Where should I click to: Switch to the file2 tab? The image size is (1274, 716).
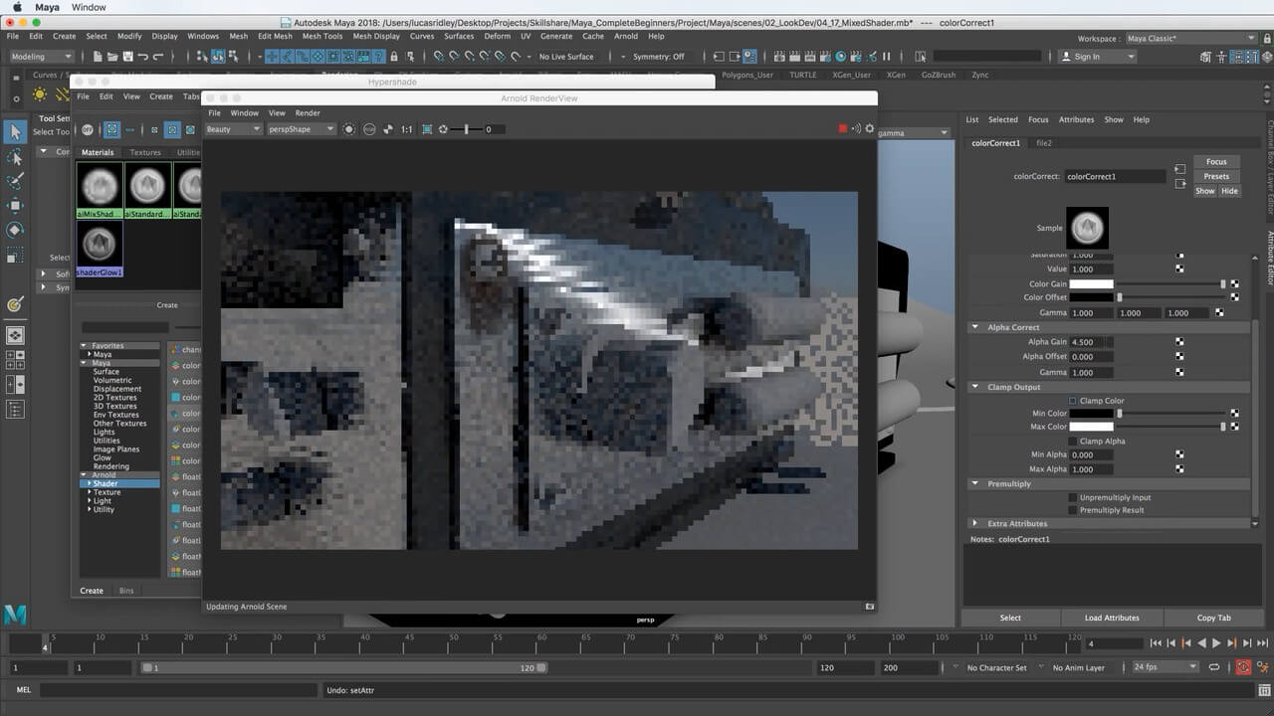(1044, 143)
